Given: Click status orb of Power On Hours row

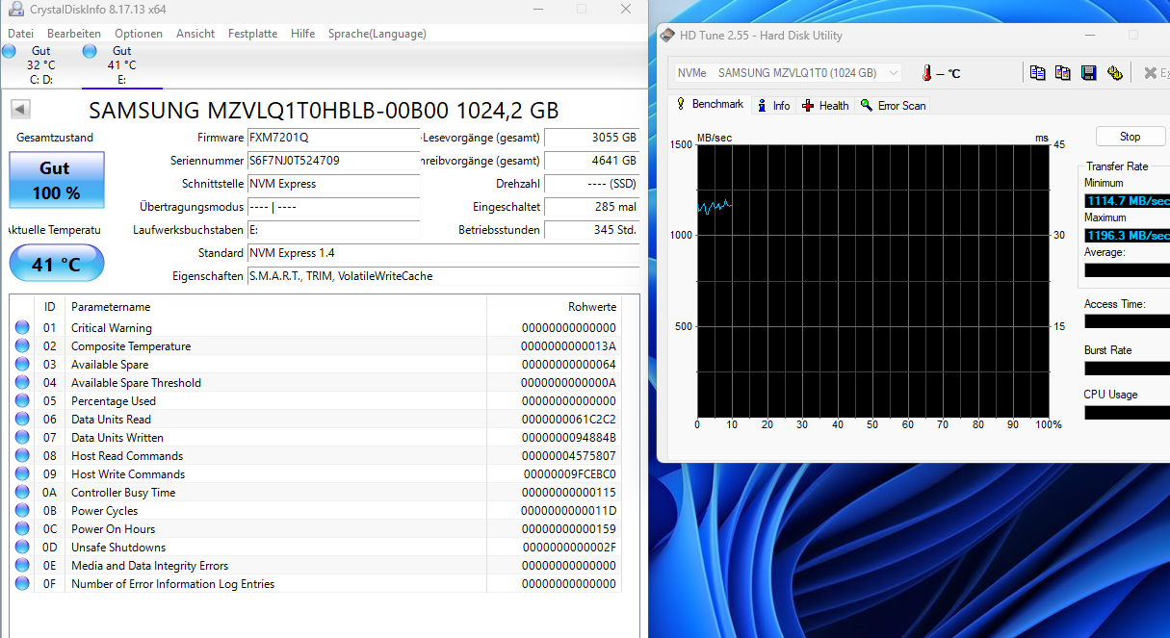Looking at the screenshot, I should click(x=22, y=529).
